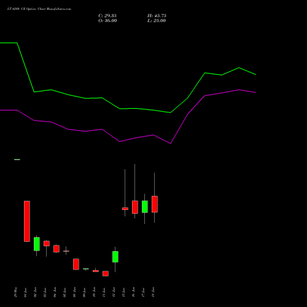Select the 02 Jun date label
The width and height of the screenshot is (307, 307).
point(36,292)
